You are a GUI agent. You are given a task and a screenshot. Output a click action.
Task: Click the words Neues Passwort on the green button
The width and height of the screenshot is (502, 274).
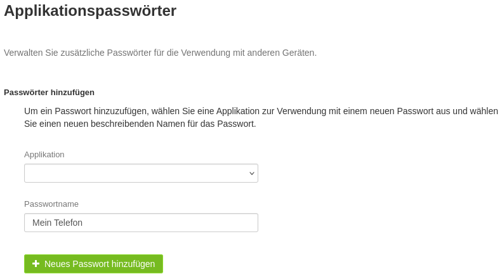77,264
